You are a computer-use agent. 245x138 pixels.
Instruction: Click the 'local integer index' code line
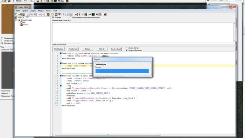click(77, 81)
